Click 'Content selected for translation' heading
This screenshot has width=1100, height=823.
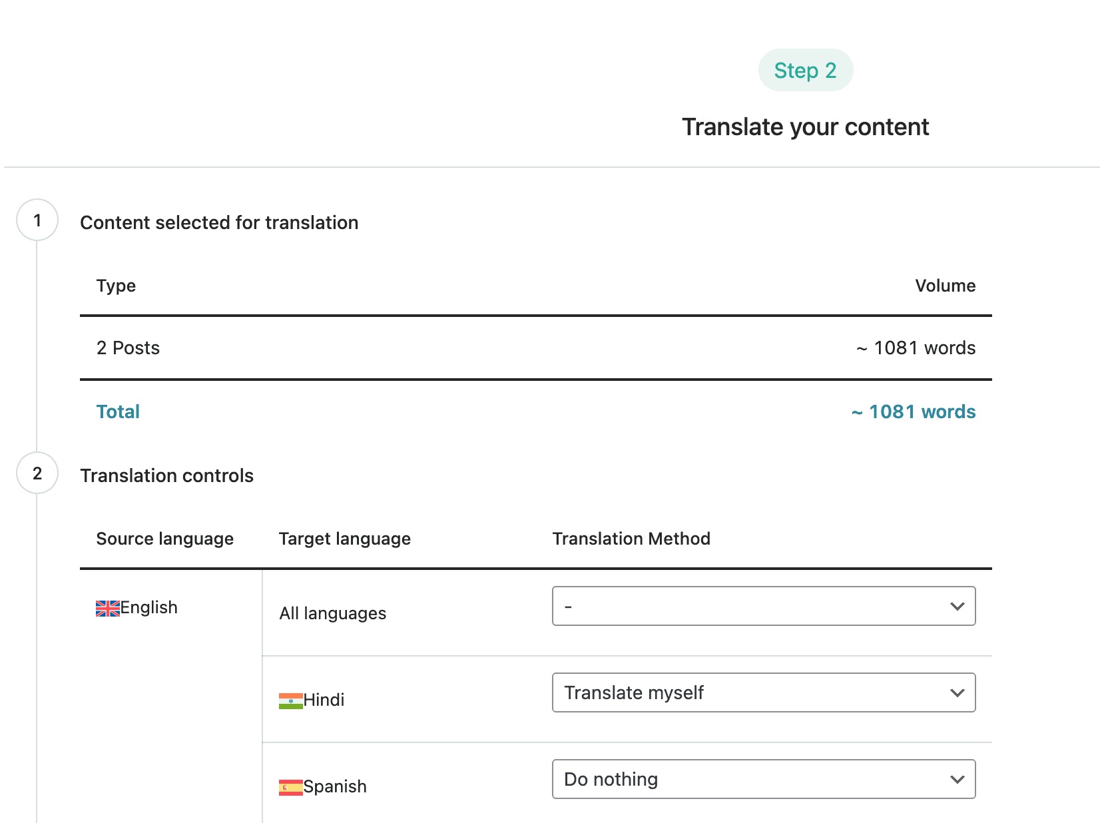click(x=219, y=222)
